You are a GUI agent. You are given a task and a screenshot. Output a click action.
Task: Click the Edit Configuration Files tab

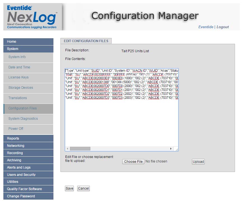click(x=86, y=41)
